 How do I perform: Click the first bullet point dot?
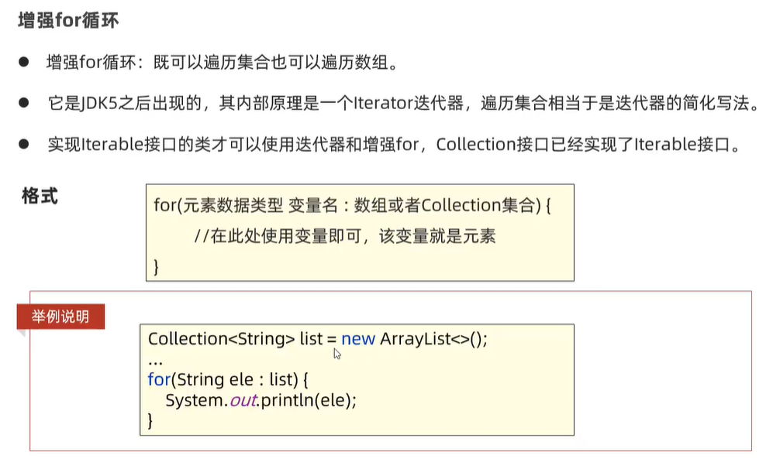pyautogui.click(x=24, y=62)
